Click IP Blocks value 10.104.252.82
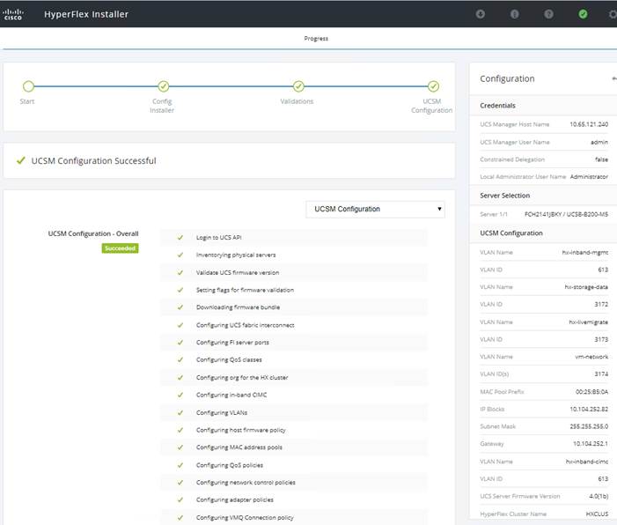This screenshot has height=525, width=617. (589, 410)
